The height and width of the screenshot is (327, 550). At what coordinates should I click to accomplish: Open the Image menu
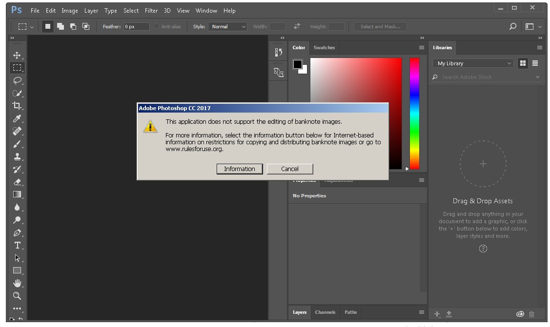pyautogui.click(x=70, y=11)
